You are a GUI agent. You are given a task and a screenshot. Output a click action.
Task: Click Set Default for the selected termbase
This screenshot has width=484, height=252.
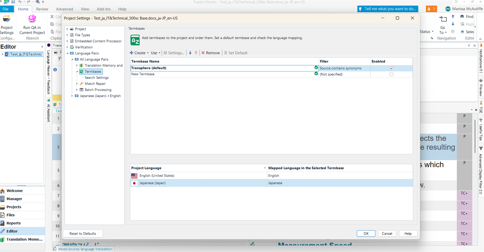pyautogui.click(x=236, y=53)
